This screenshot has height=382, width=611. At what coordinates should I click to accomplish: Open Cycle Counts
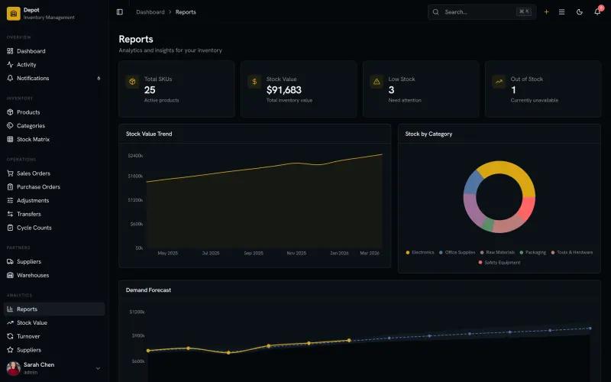[53, 228]
